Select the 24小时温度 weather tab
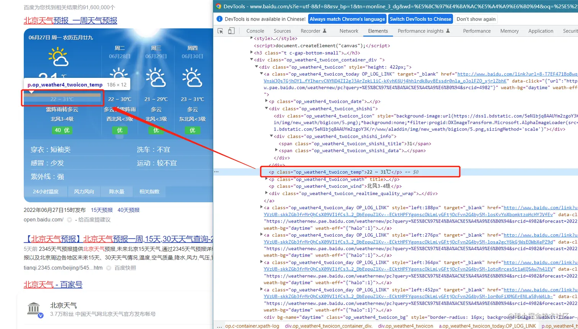Image resolution: width=578 pixels, height=329 pixels. pyautogui.click(x=45, y=192)
